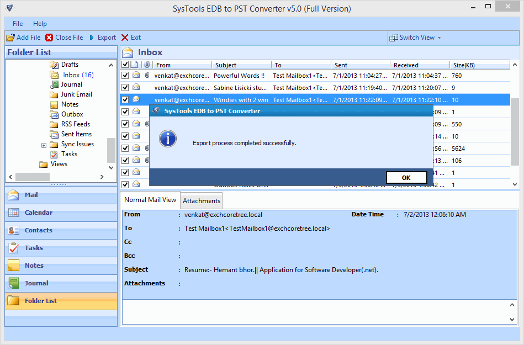Toggle the select-all checkbox in header
This screenshot has height=345, width=524.
125,65
